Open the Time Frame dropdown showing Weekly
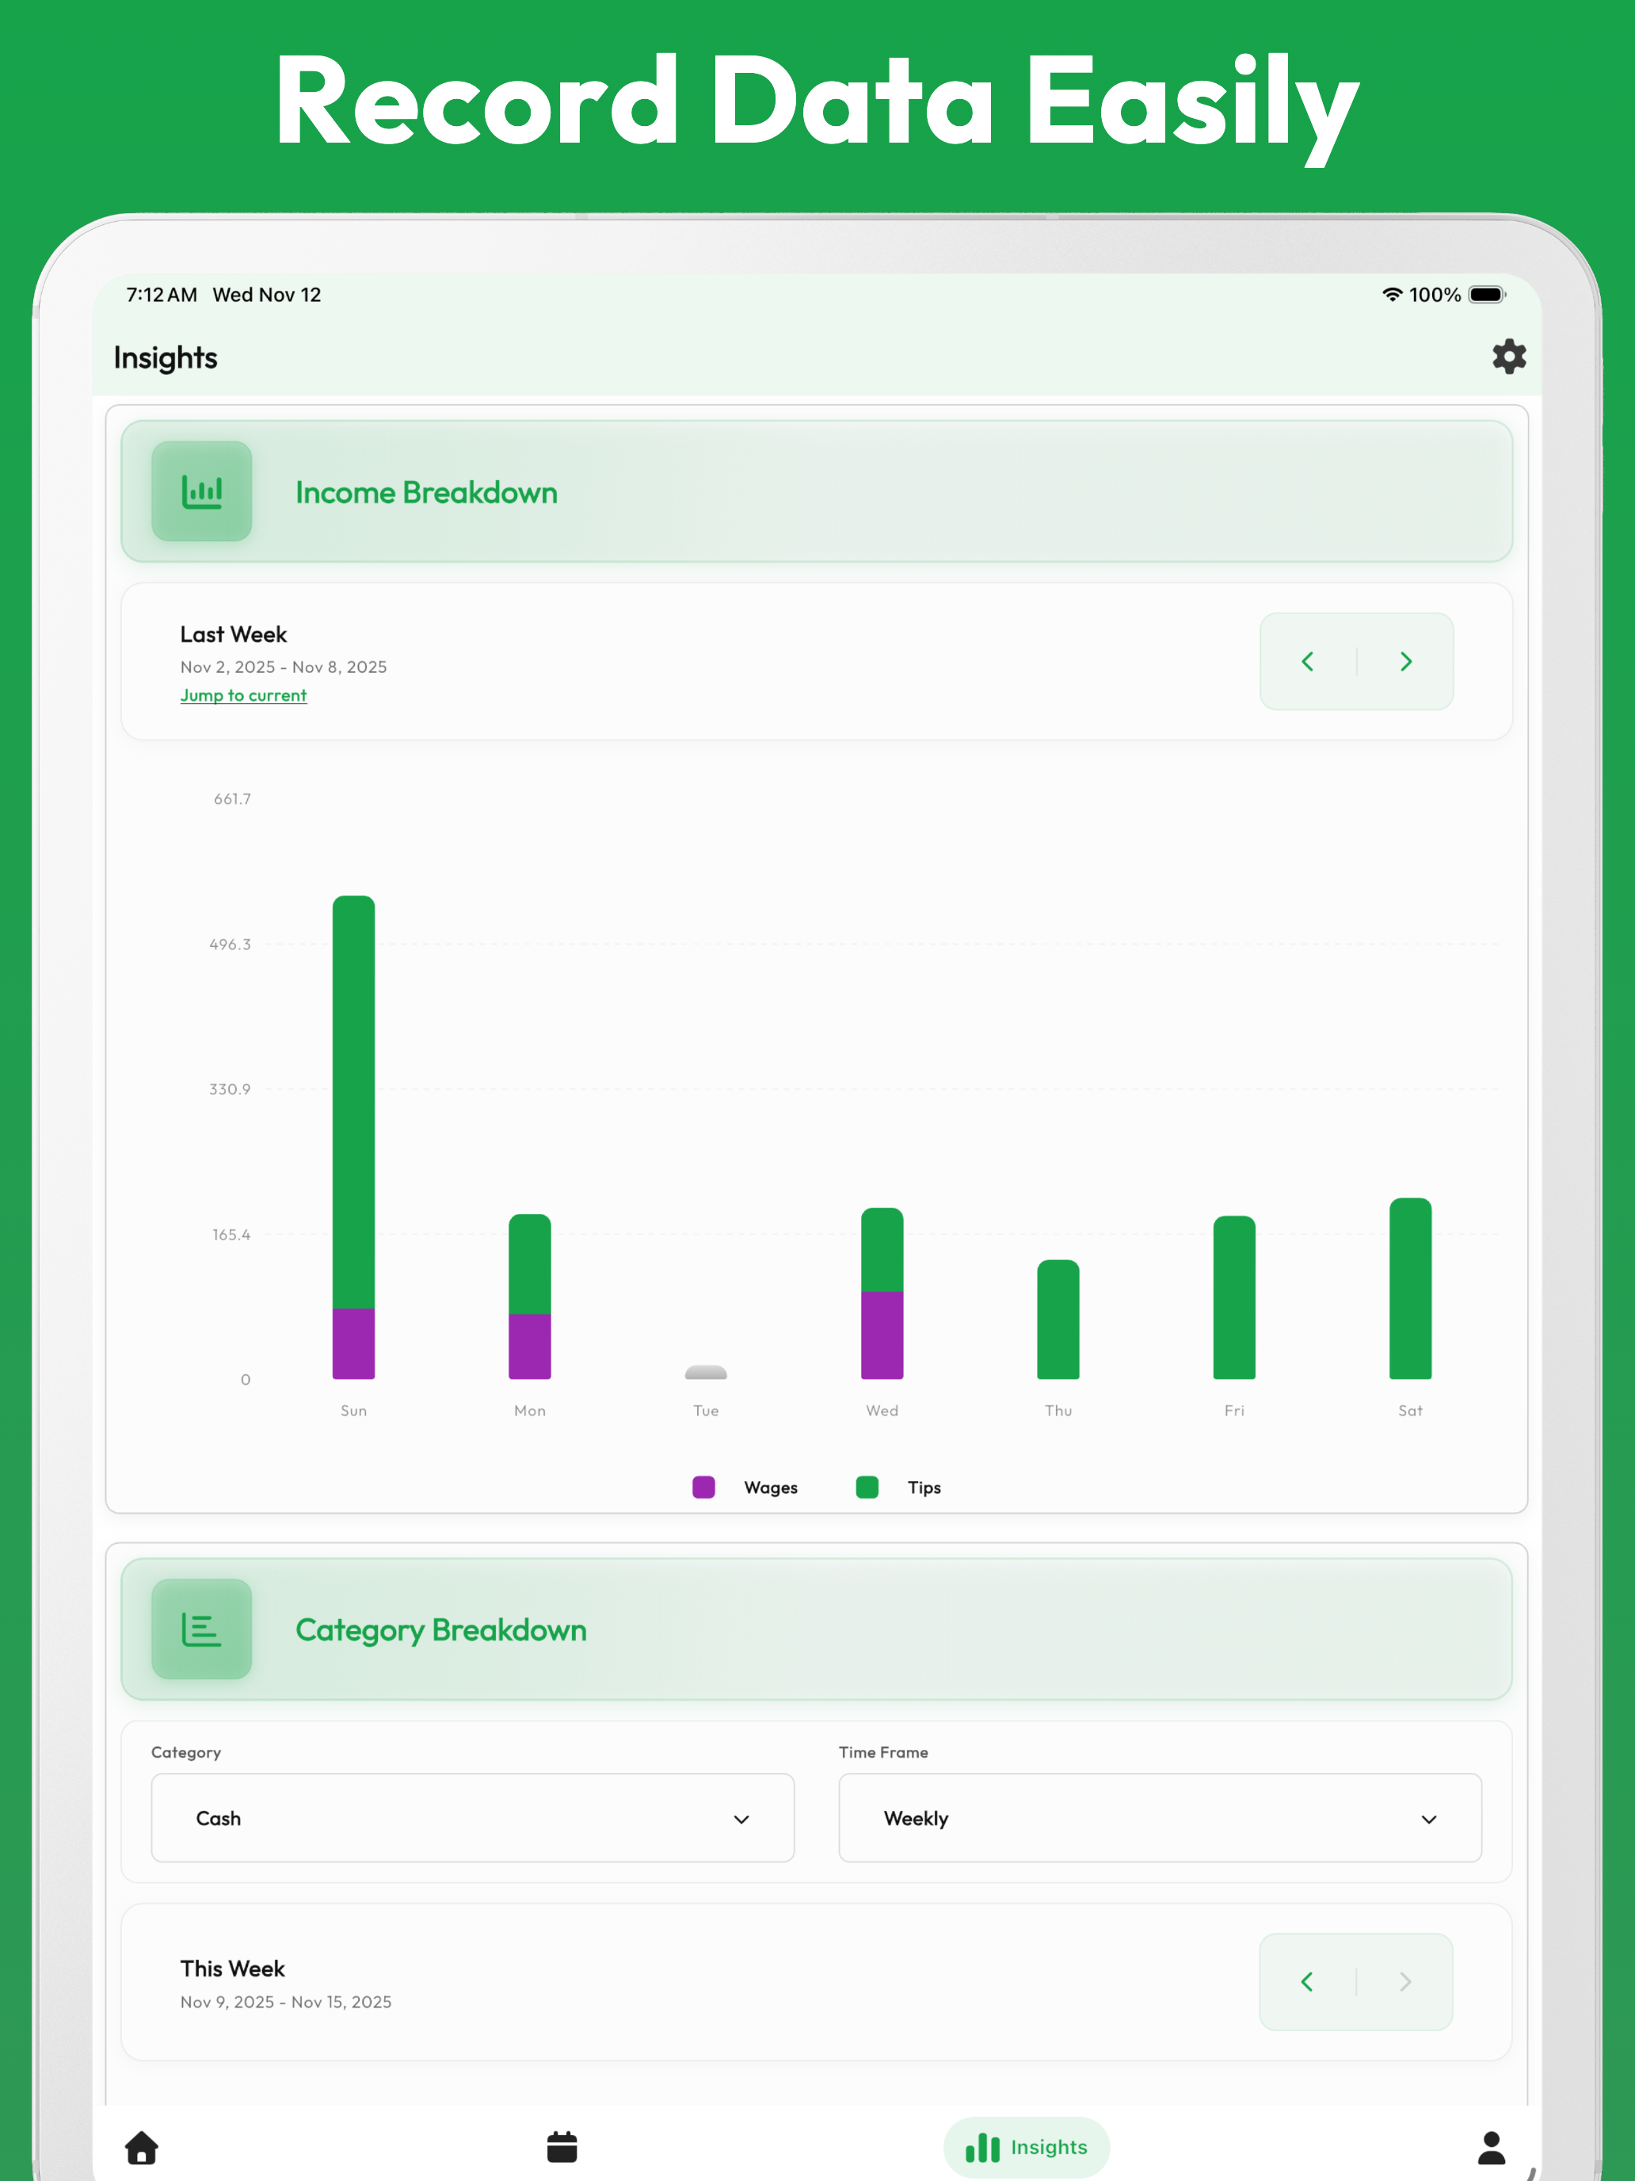Image resolution: width=1635 pixels, height=2181 pixels. [x=1159, y=1817]
